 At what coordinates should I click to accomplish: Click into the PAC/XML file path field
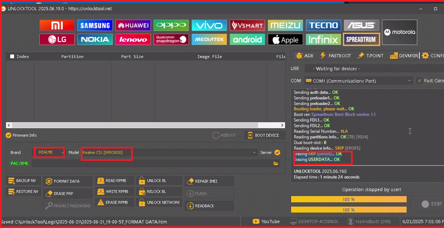click(152, 163)
